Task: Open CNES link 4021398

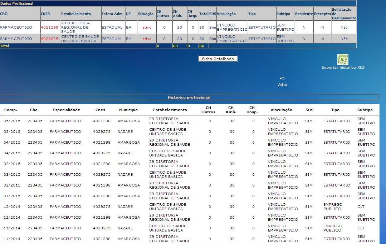Action: (x=49, y=28)
